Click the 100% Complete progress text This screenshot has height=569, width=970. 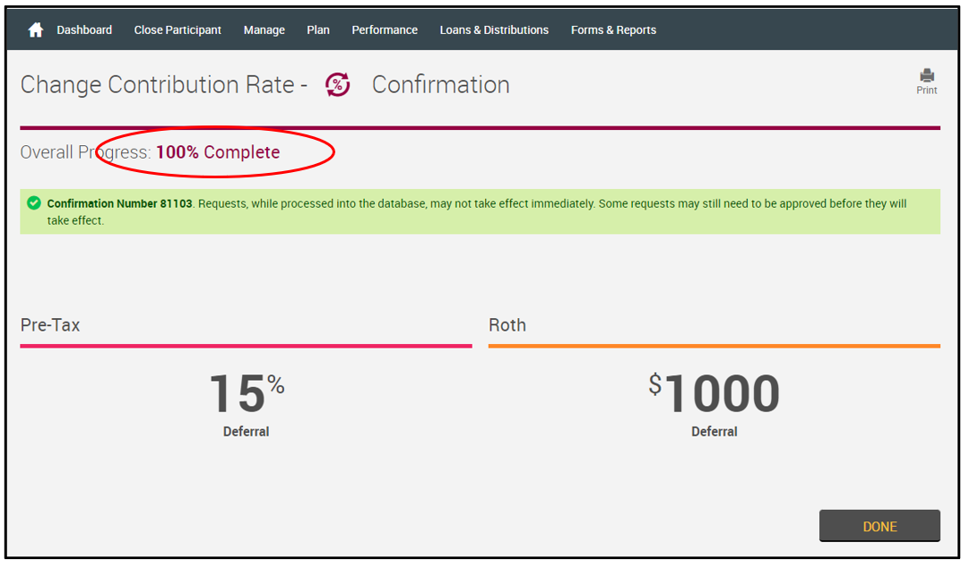pos(218,152)
